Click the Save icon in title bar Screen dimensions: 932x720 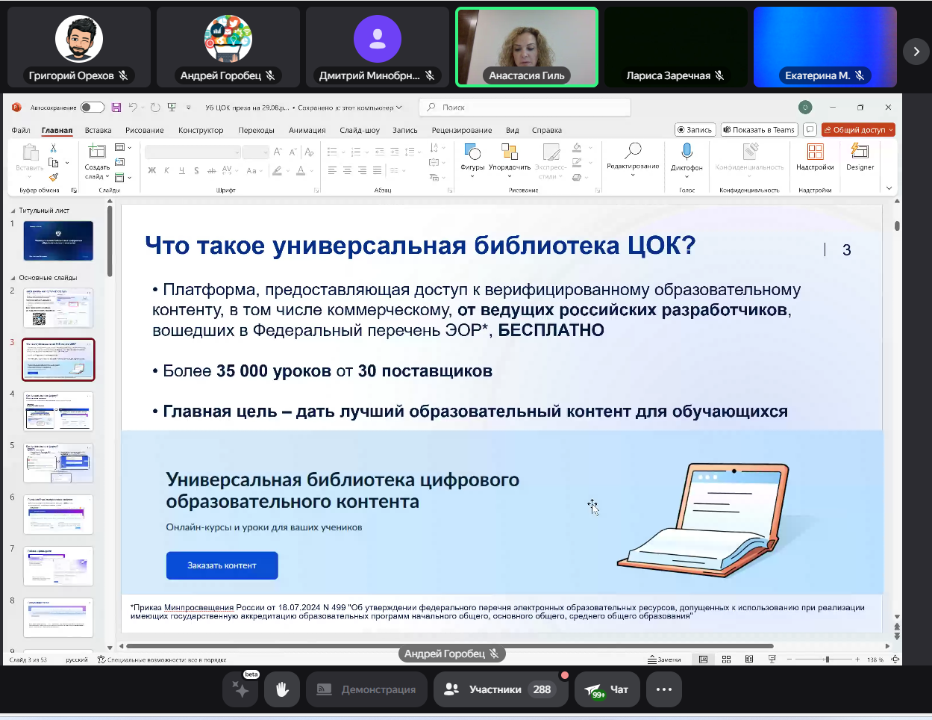coord(116,108)
